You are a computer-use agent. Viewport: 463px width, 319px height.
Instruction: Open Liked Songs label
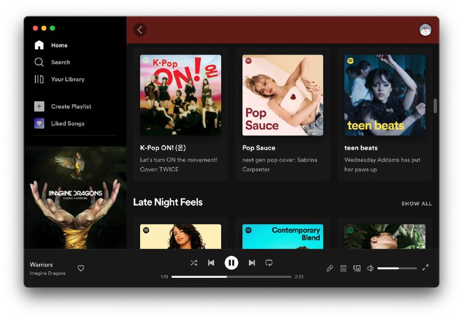(x=68, y=123)
